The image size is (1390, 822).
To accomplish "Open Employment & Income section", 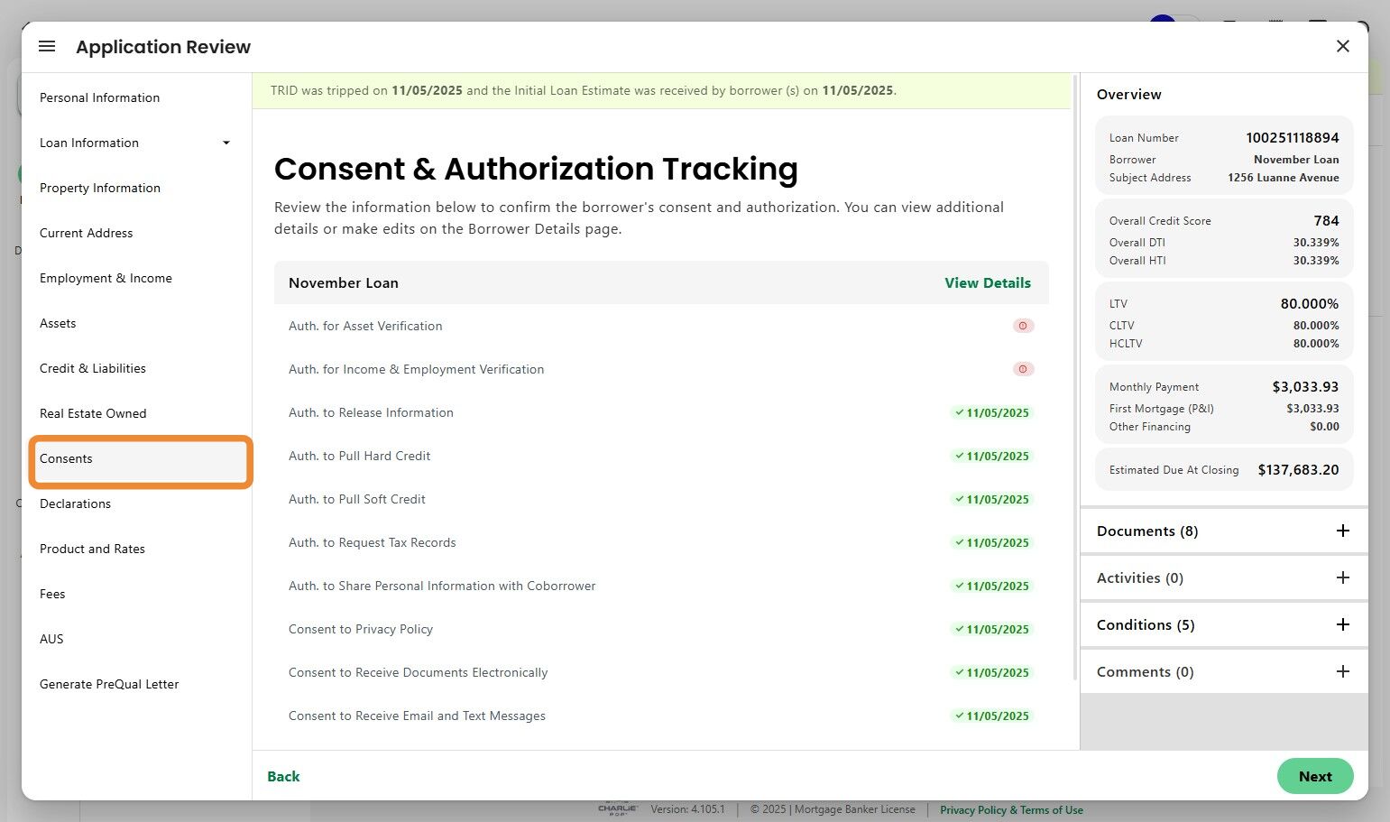I will [106, 278].
